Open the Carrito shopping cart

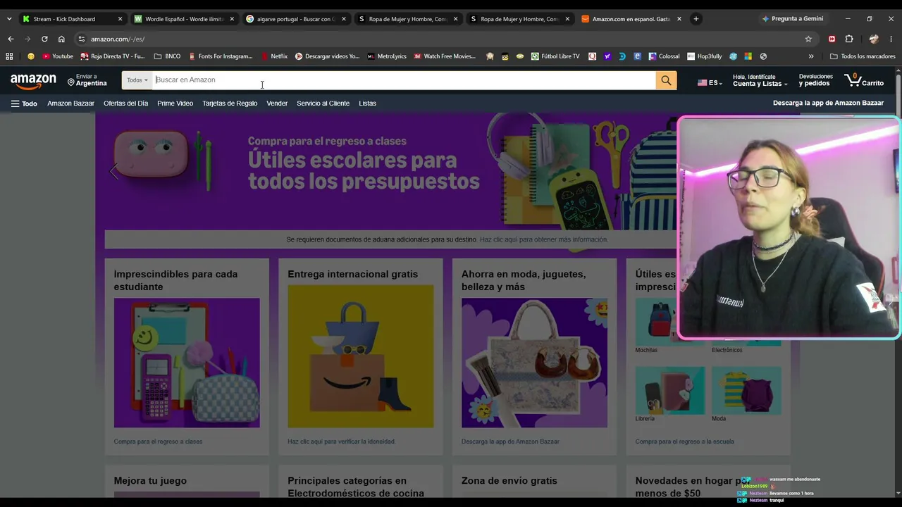click(x=864, y=80)
